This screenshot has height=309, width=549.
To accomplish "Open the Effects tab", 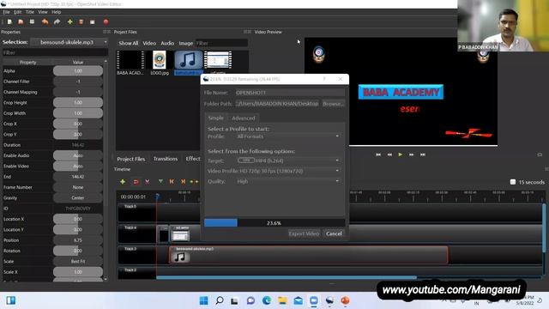I will (x=193, y=159).
